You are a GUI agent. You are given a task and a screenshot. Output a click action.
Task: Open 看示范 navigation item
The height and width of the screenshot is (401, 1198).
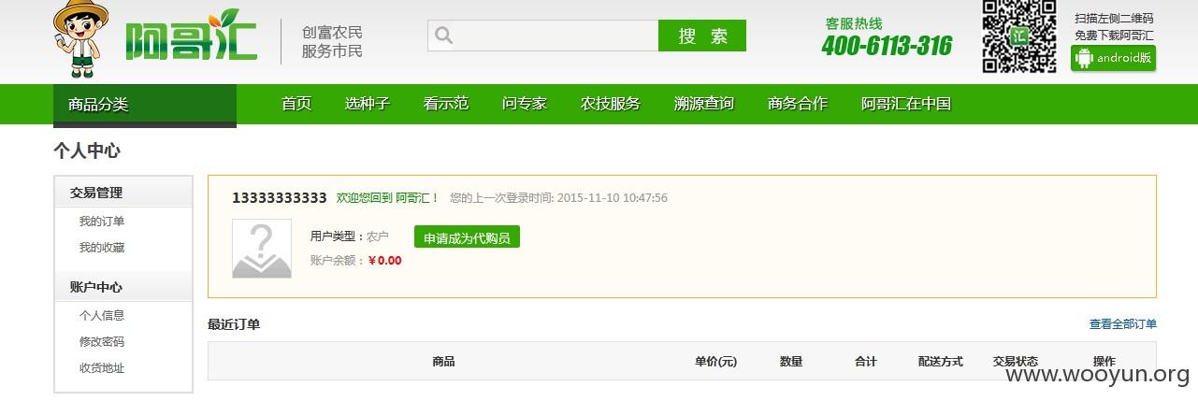coord(446,104)
